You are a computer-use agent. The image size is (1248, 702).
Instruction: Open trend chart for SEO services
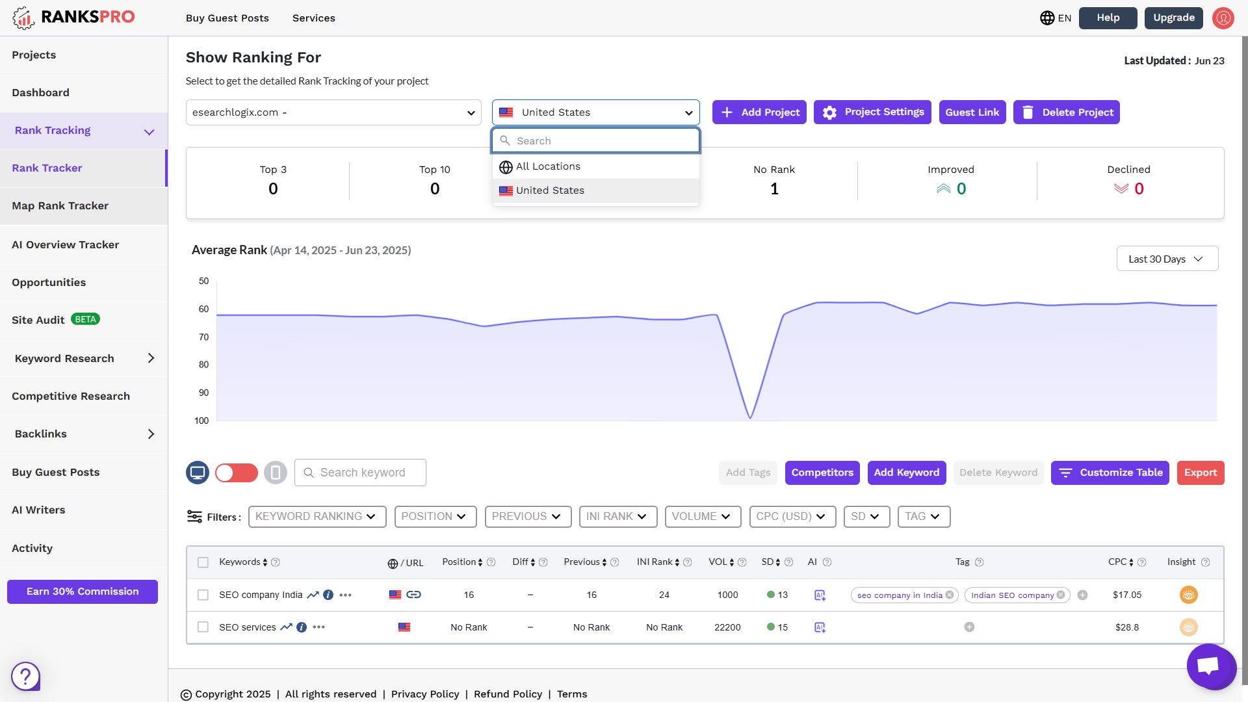286,627
